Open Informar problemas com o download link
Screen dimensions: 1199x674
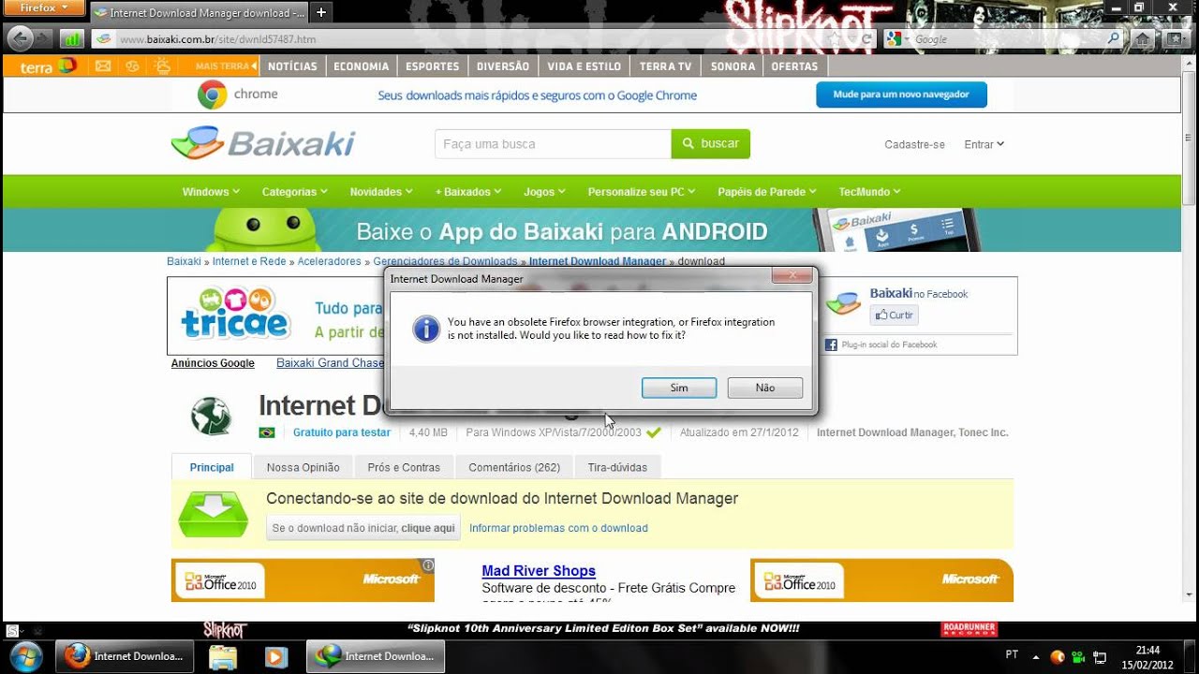click(558, 528)
